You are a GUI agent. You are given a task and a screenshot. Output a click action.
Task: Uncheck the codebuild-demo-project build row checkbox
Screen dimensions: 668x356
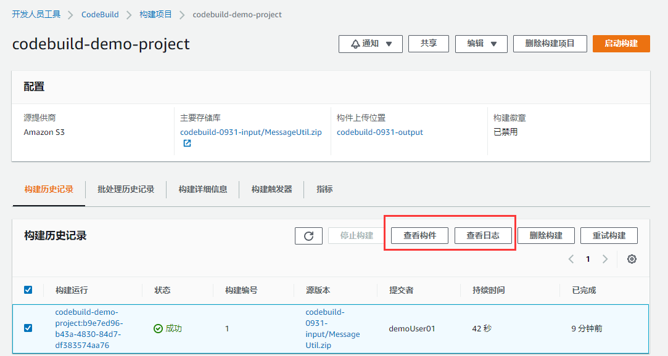click(x=28, y=328)
